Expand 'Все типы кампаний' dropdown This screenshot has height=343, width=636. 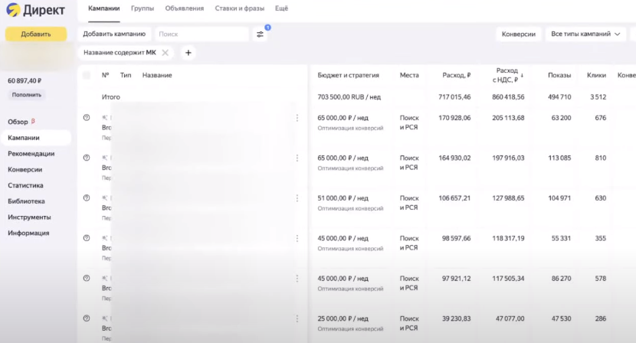585,34
